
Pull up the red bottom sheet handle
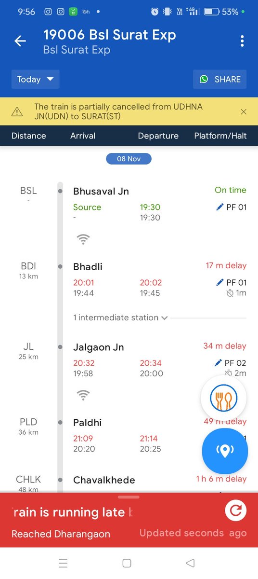pos(129,497)
